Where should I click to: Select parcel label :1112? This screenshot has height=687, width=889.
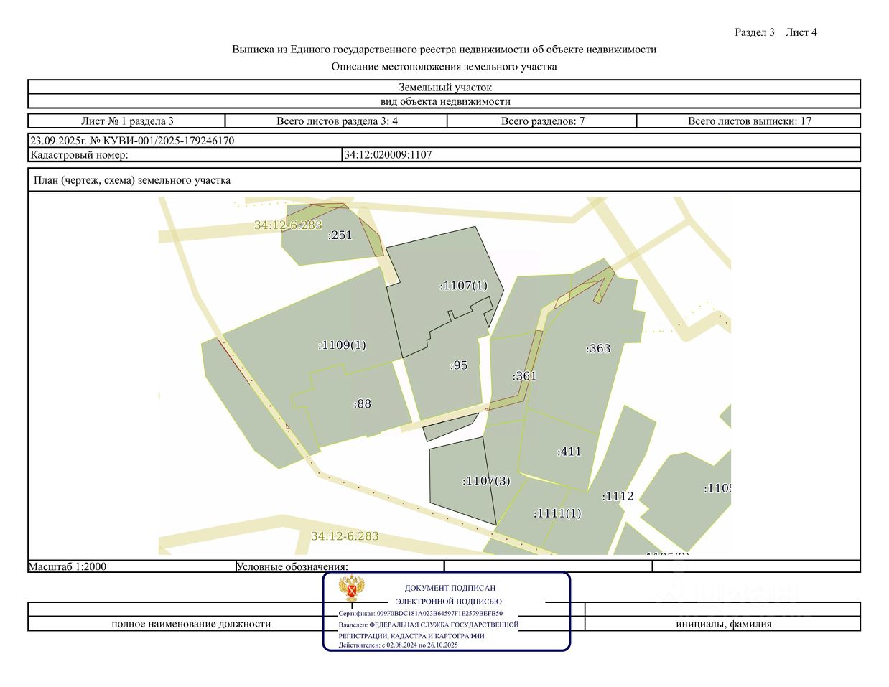pos(618,496)
